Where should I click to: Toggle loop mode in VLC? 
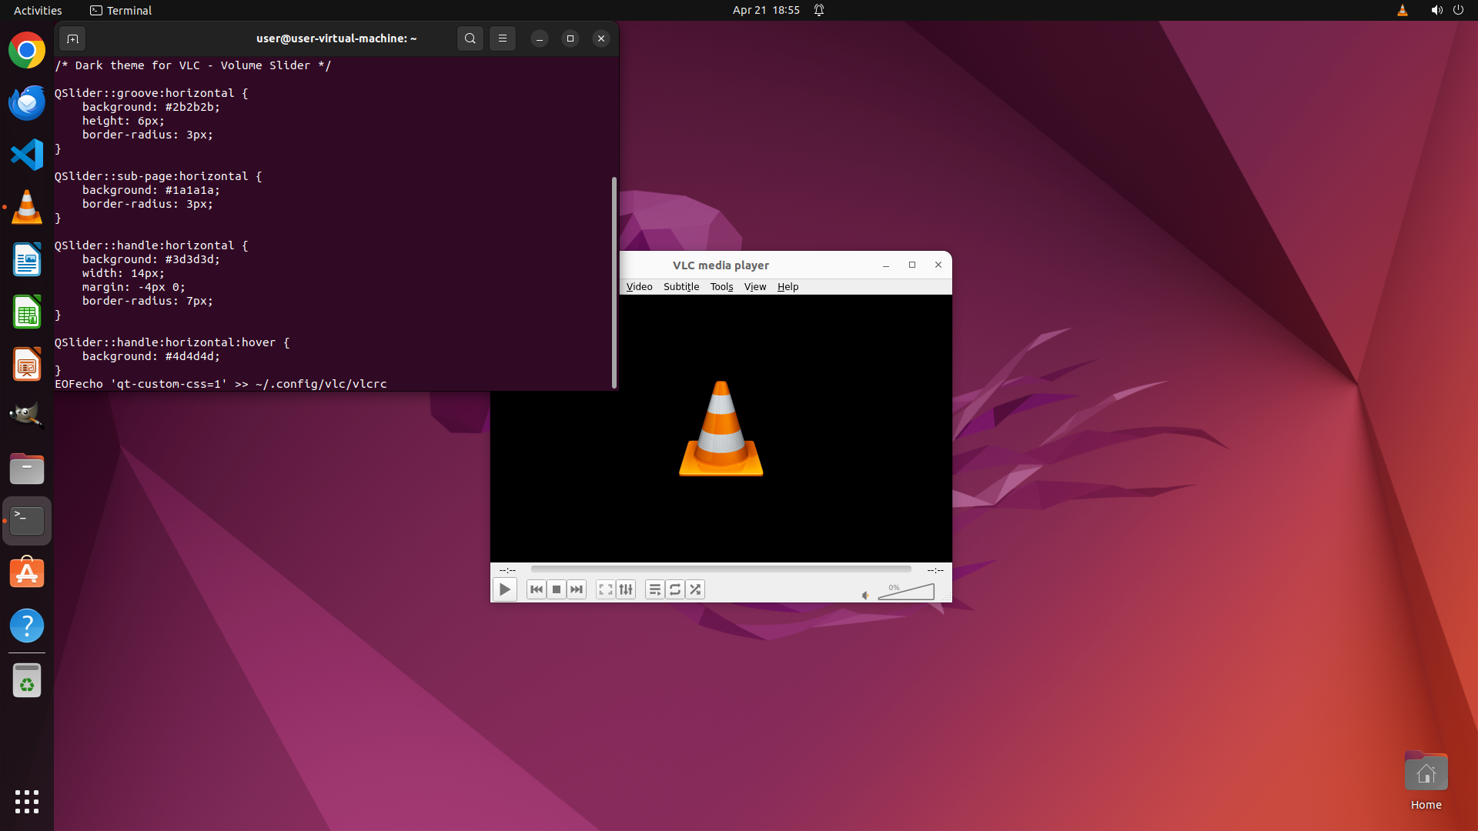(675, 589)
